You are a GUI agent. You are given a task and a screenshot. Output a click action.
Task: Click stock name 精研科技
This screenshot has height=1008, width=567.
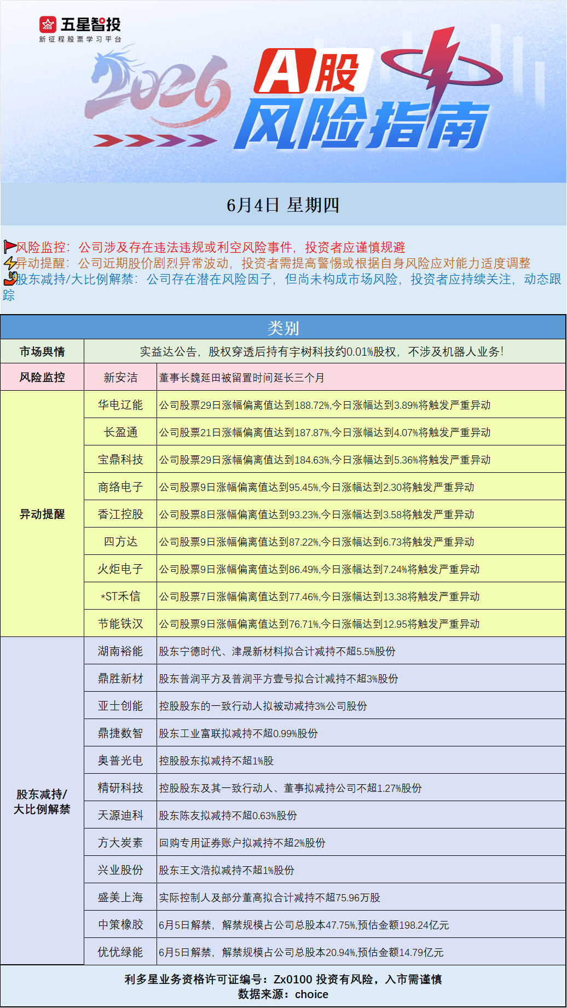point(120,787)
